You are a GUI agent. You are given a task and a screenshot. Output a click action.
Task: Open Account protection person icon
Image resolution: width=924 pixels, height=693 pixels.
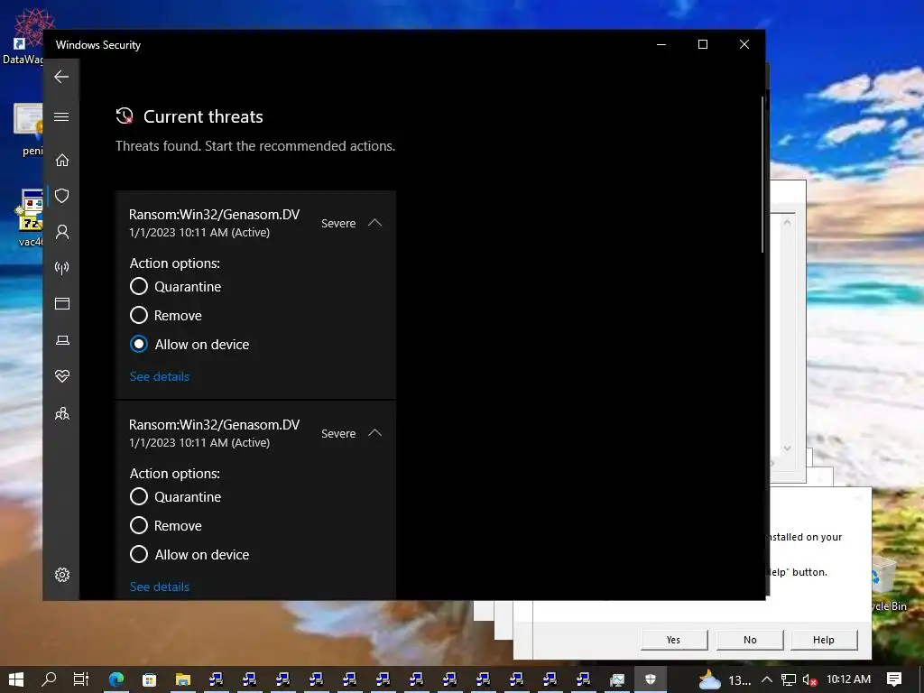pos(62,232)
